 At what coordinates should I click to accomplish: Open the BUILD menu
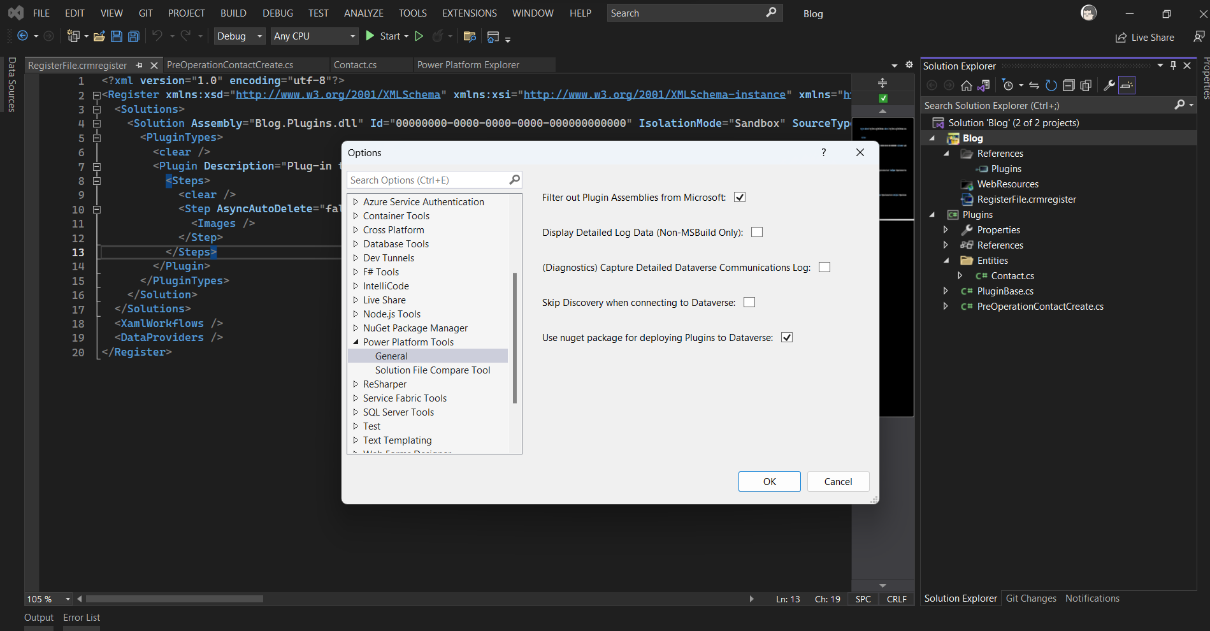pyautogui.click(x=233, y=13)
